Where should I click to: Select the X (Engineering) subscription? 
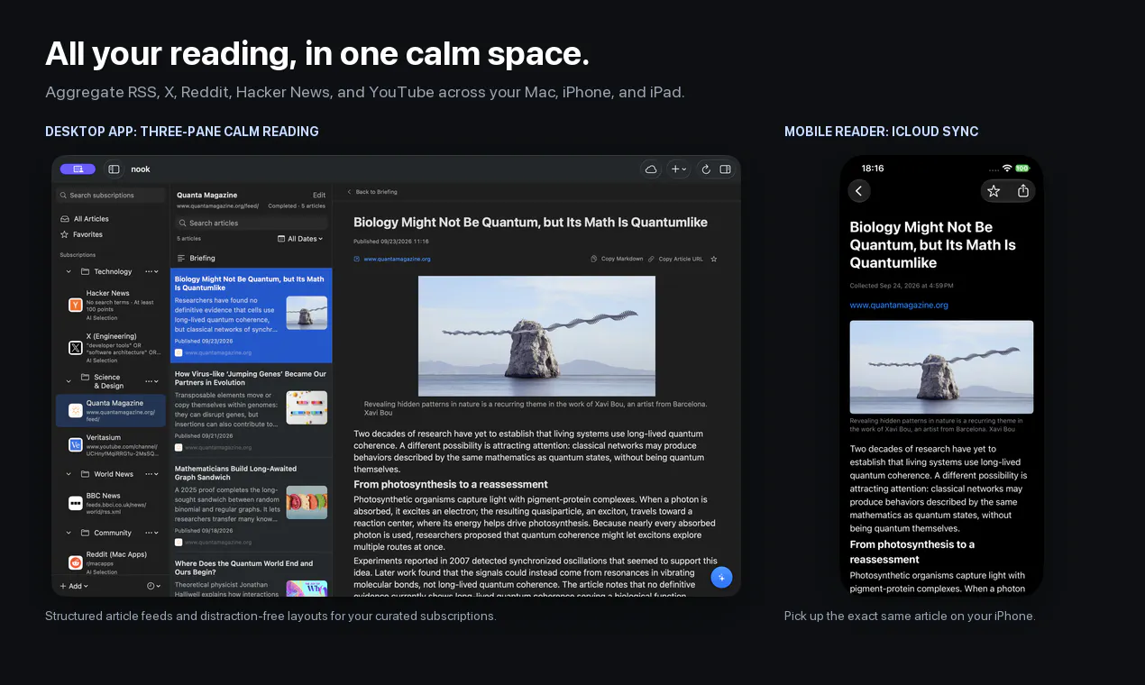[x=111, y=347]
